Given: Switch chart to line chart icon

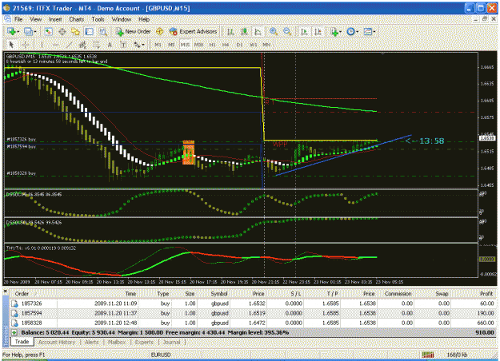Looking at the screenshot, I should pyautogui.click(x=258, y=31).
